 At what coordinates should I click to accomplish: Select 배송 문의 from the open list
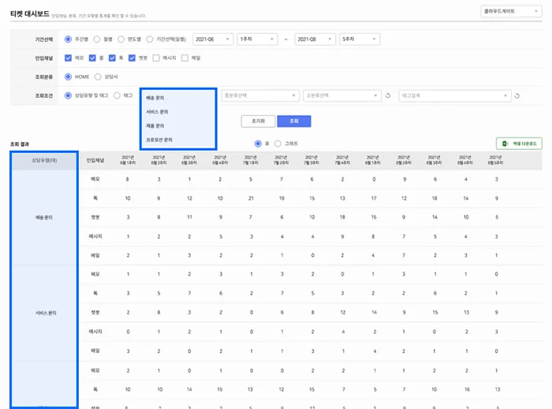pos(155,98)
